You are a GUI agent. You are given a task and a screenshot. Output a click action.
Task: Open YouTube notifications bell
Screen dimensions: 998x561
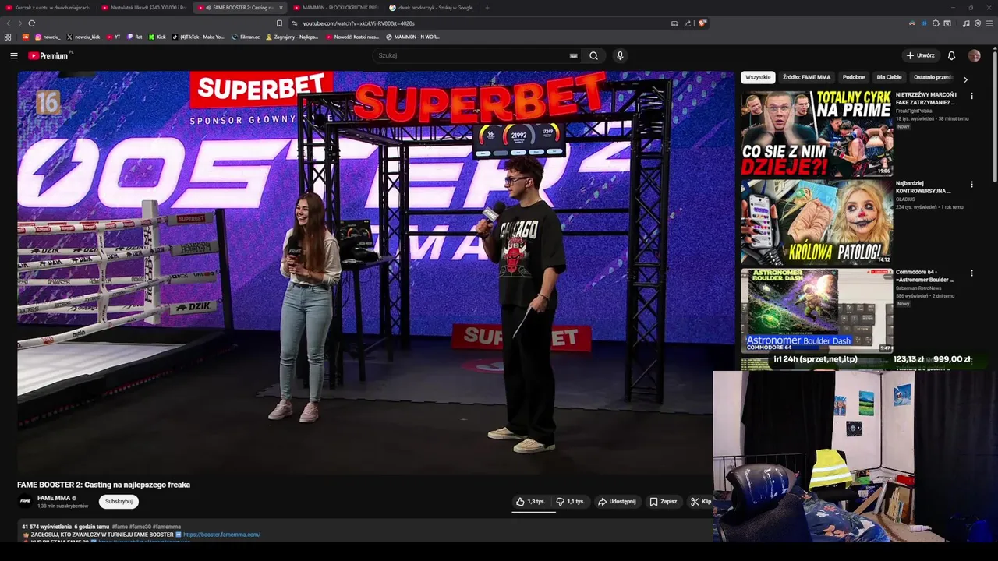(x=951, y=55)
